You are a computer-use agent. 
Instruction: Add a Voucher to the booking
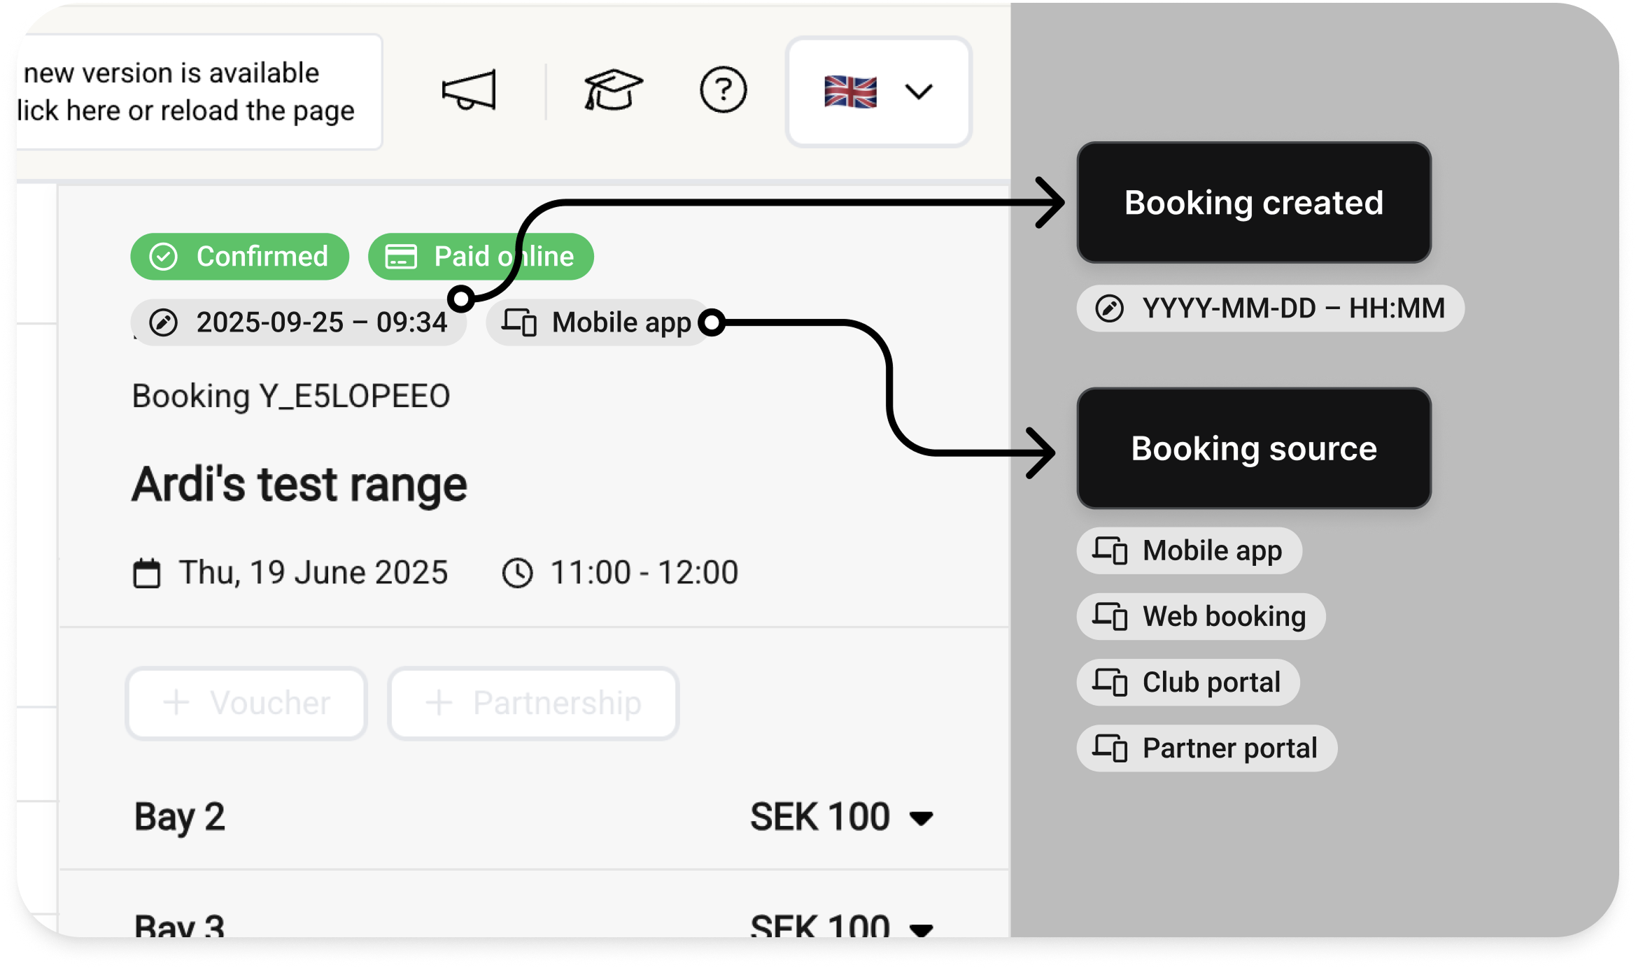pyautogui.click(x=246, y=703)
